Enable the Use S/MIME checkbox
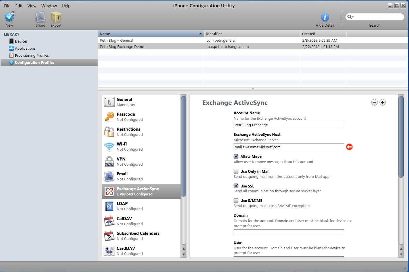Screen dimensions: 409x272 pos(236,201)
